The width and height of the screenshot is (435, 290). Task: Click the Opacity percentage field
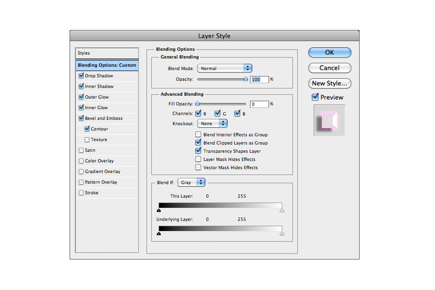click(x=260, y=79)
